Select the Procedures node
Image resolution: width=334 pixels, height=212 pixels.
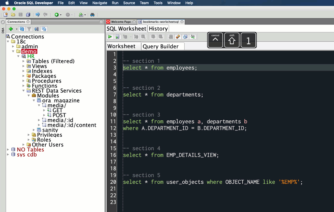pyautogui.click(x=46, y=81)
